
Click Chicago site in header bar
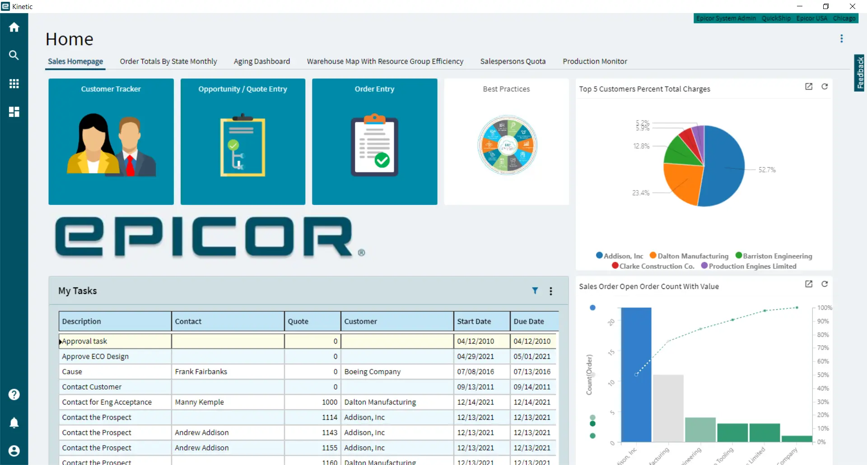844,19
